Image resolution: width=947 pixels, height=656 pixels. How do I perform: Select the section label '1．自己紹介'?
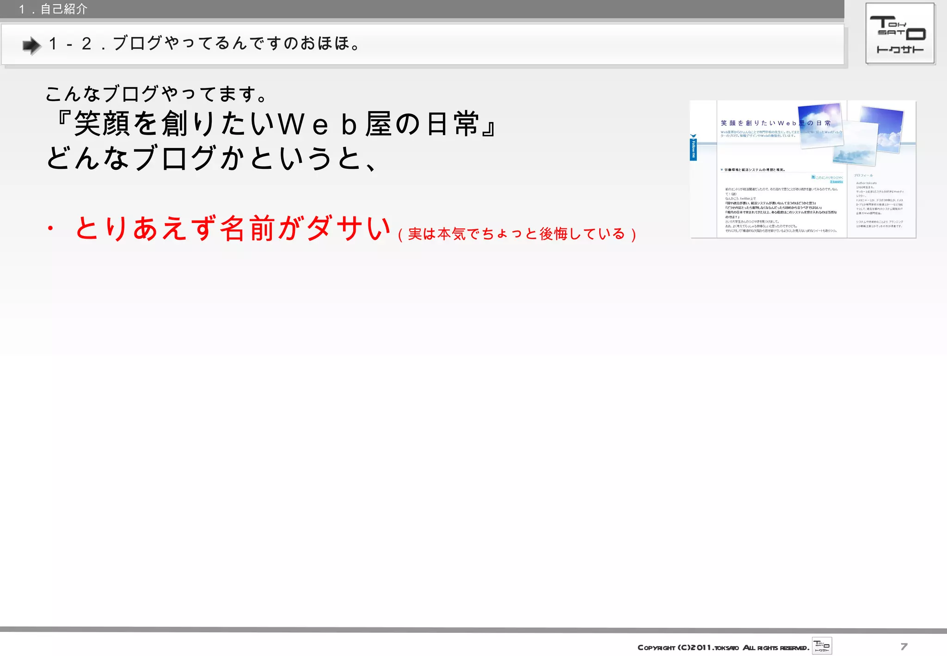[x=53, y=9]
